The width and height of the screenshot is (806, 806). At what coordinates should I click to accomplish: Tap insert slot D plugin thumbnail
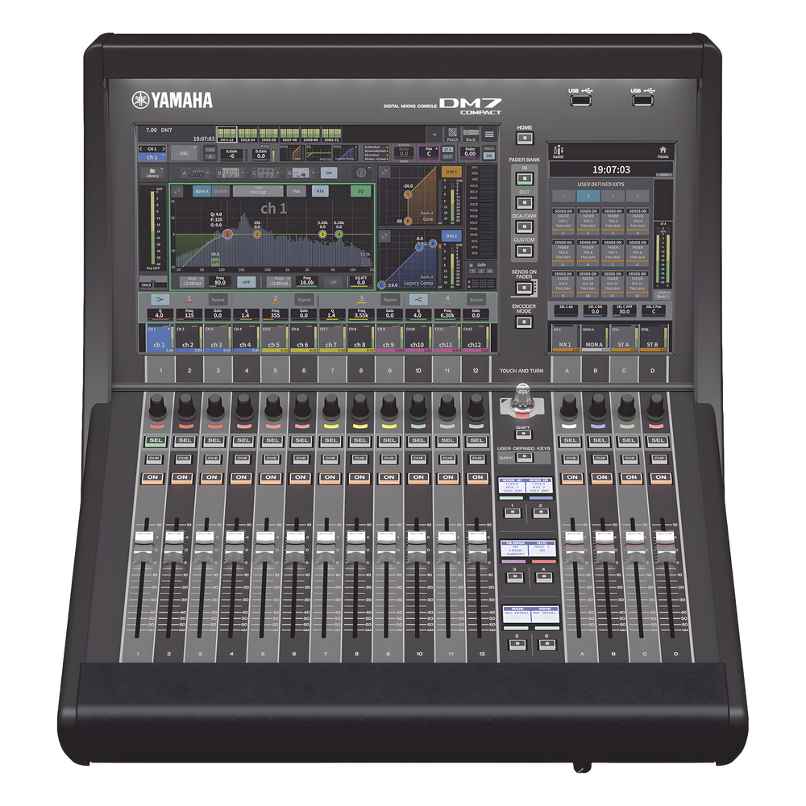pos(301,172)
